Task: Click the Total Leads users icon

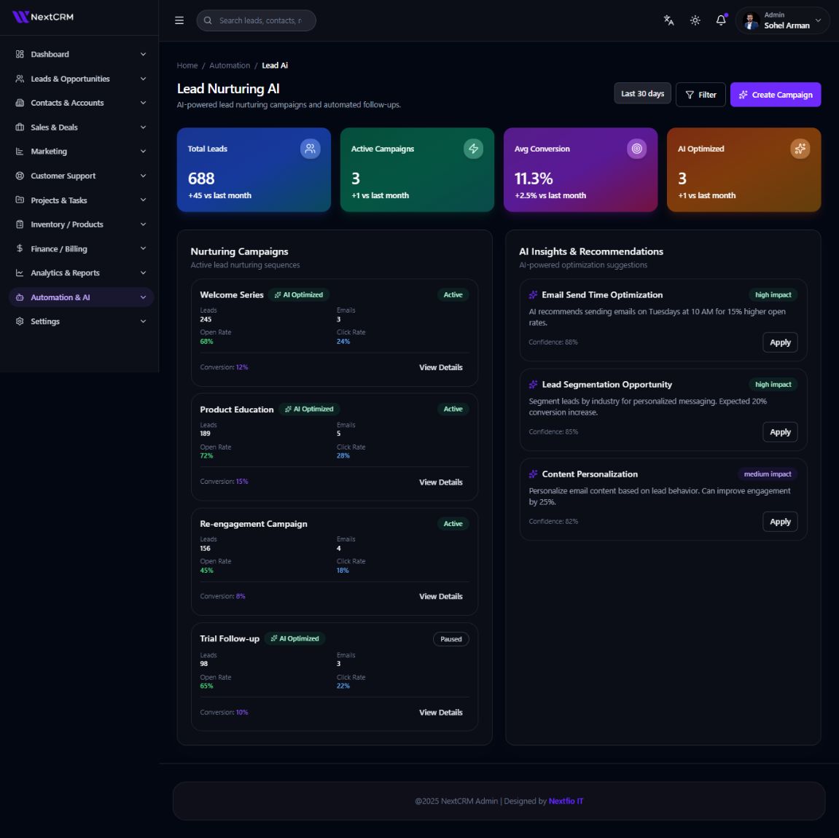Action: pos(311,149)
